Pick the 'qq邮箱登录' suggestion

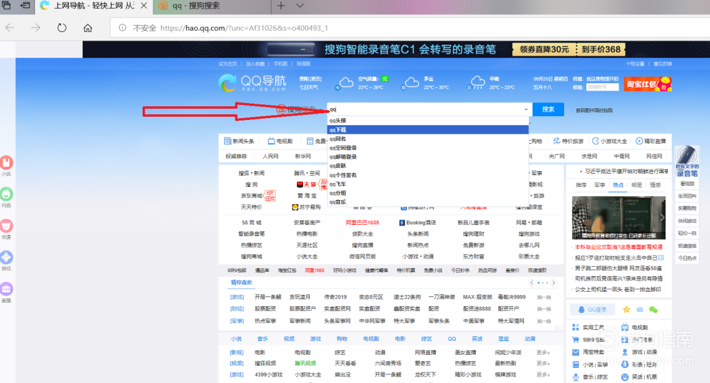click(x=428, y=157)
